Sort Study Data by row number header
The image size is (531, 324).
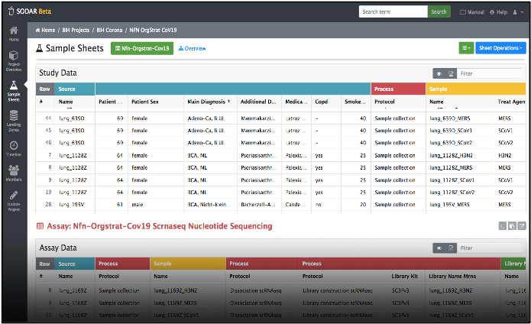pos(45,102)
